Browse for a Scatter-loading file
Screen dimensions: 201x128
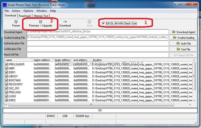pyautogui.click(x=183, y=38)
